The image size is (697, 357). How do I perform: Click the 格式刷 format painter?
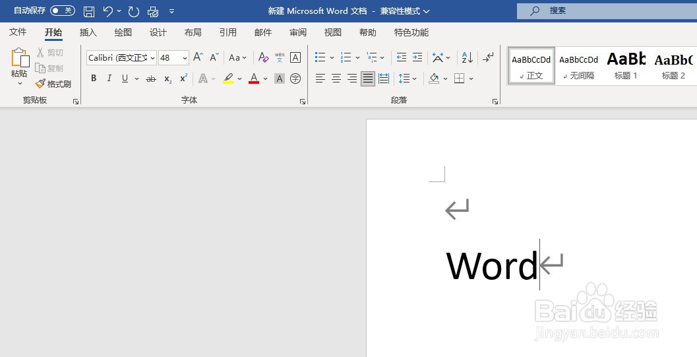click(53, 84)
